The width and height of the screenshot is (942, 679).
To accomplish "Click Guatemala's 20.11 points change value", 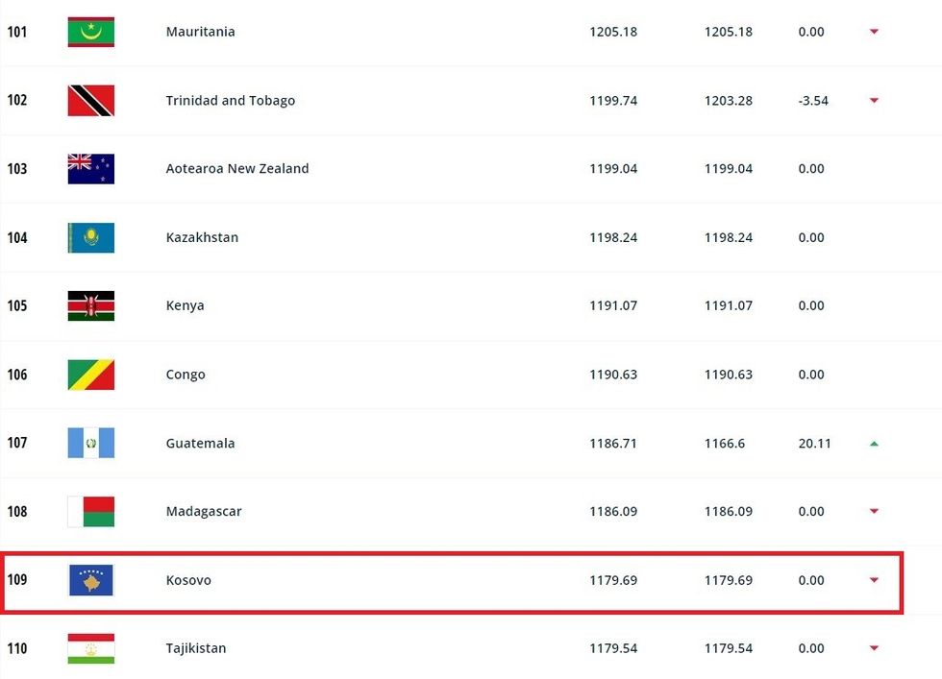I will coord(814,444).
